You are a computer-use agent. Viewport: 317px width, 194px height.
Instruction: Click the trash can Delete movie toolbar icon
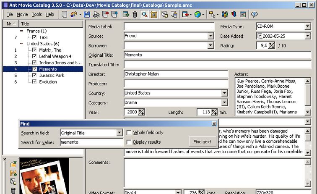pos(135,15)
